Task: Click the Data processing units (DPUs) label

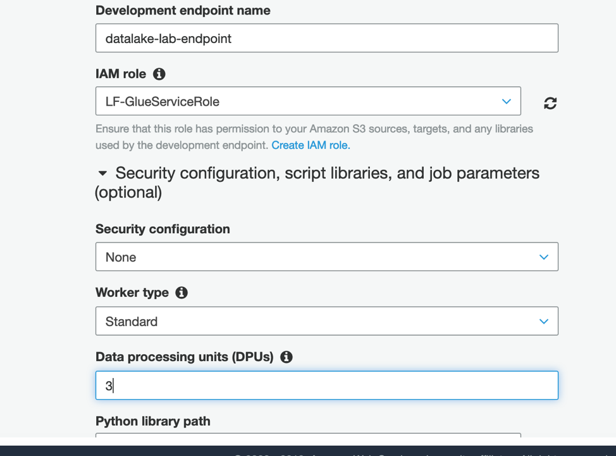Action: pyautogui.click(x=185, y=357)
